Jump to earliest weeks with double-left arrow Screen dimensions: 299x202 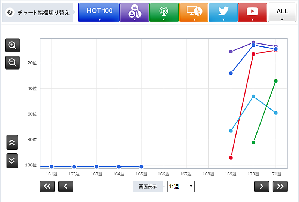[x=47, y=186]
